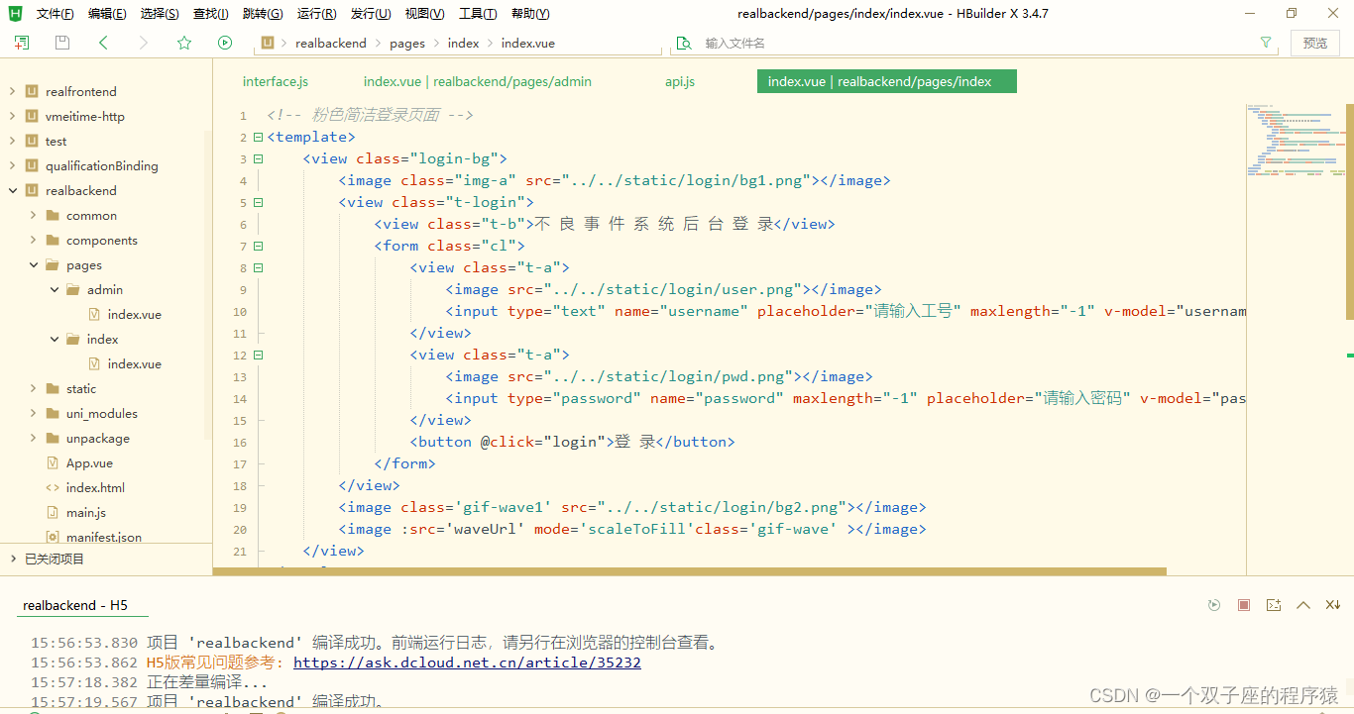Open index.vue under the admin folder
Image resolution: width=1354 pixels, height=714 pixels.
pyautogui.click(x=135, y=314)
